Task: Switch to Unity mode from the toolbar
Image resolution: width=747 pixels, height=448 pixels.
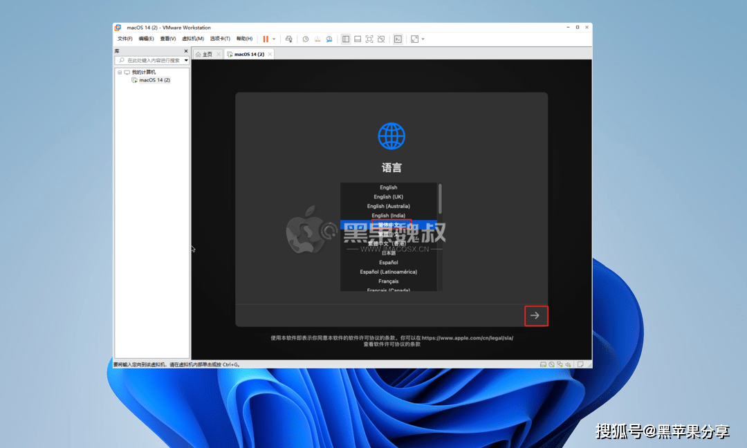Action: point(381,39)
